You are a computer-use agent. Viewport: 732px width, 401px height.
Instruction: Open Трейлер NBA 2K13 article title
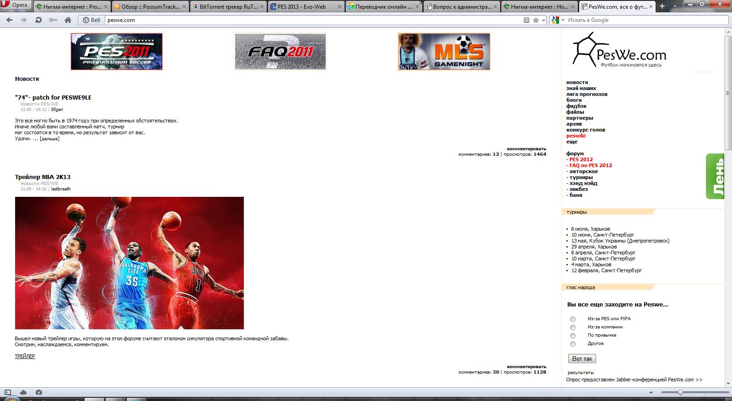click(x=43, y=177)
